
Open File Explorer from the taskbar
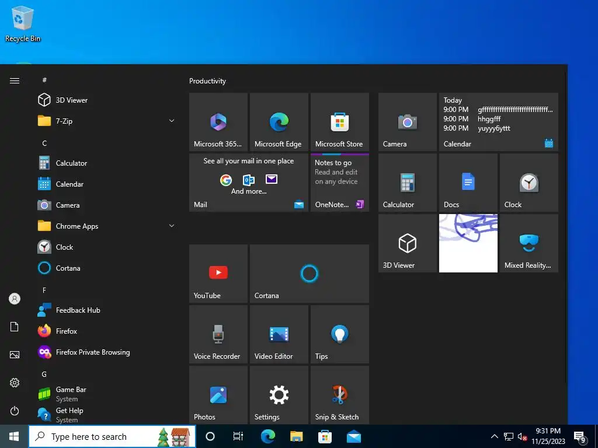(x=296, y=436)
